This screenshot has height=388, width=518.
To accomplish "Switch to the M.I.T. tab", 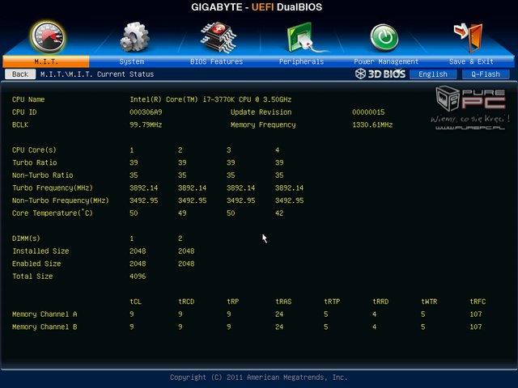I will (46, 61).
